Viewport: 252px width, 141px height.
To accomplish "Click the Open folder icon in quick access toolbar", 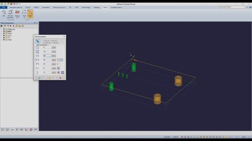I will 8,4.
